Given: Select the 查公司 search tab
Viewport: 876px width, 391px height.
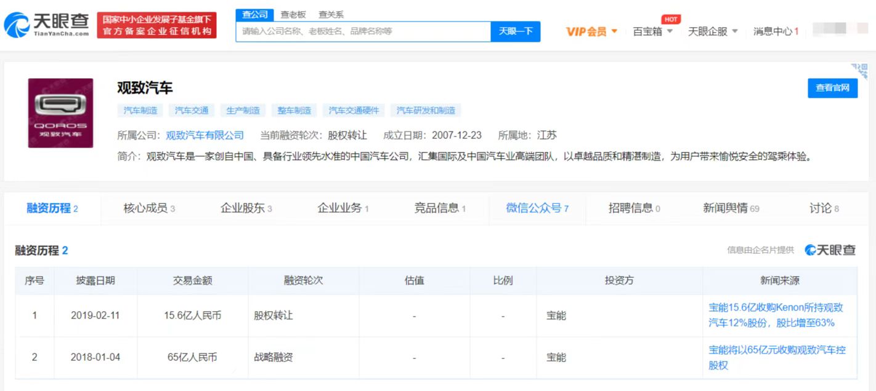Looking at the screenshot, I should (x=255, y=14).
